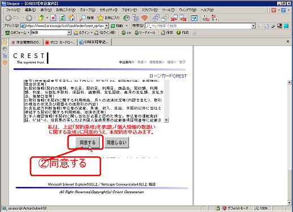293x212 pixels.
Task: Click the 100% zoom level control
Action: tap(262, 209)
